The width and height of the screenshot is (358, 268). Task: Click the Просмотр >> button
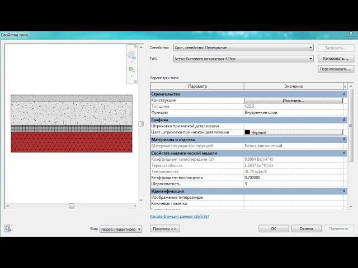165,228
